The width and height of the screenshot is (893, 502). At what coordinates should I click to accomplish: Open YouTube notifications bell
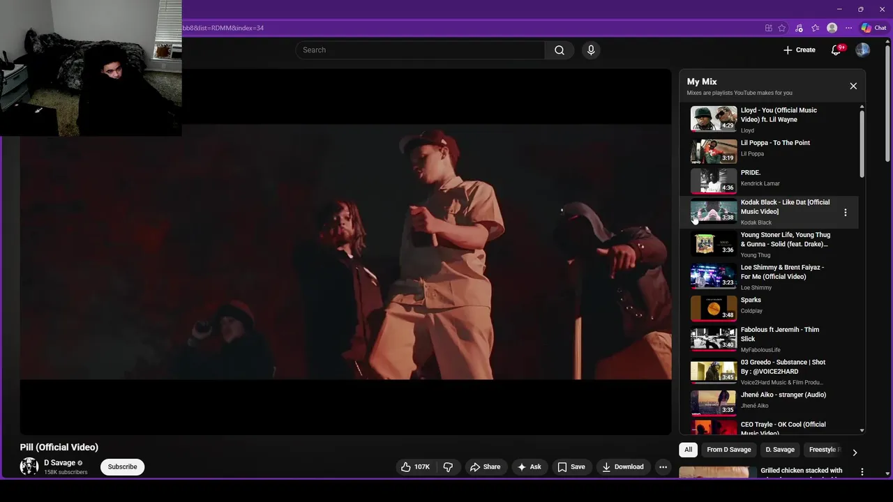[x=836, y=50]
